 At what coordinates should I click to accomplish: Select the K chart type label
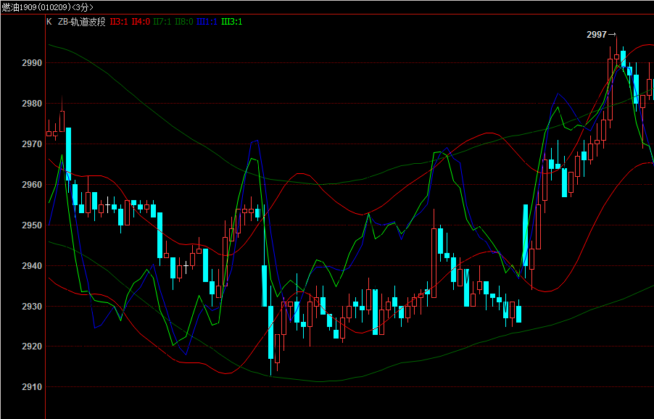click(x=49, y=22)
